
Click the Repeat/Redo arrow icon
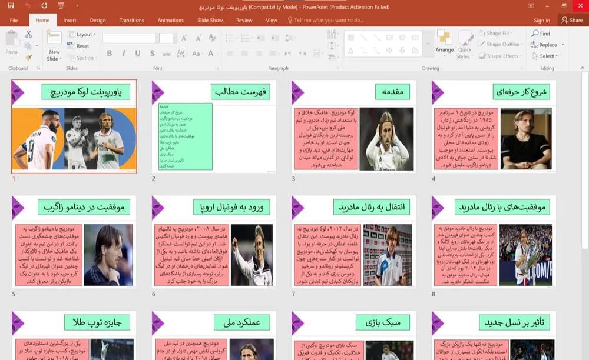tap(44, 6)
